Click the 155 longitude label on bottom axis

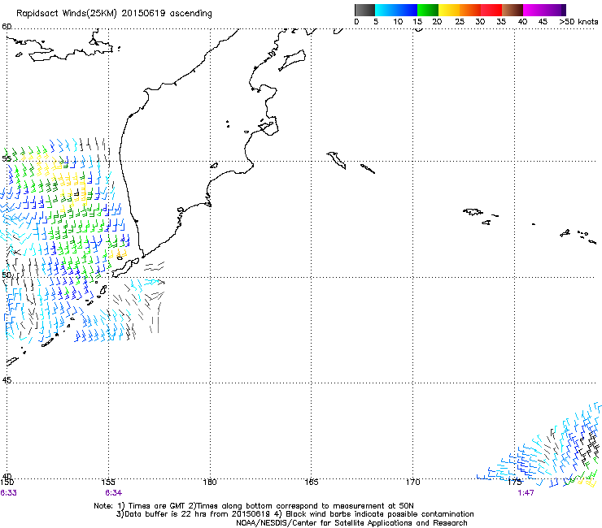tap(109, 482)
